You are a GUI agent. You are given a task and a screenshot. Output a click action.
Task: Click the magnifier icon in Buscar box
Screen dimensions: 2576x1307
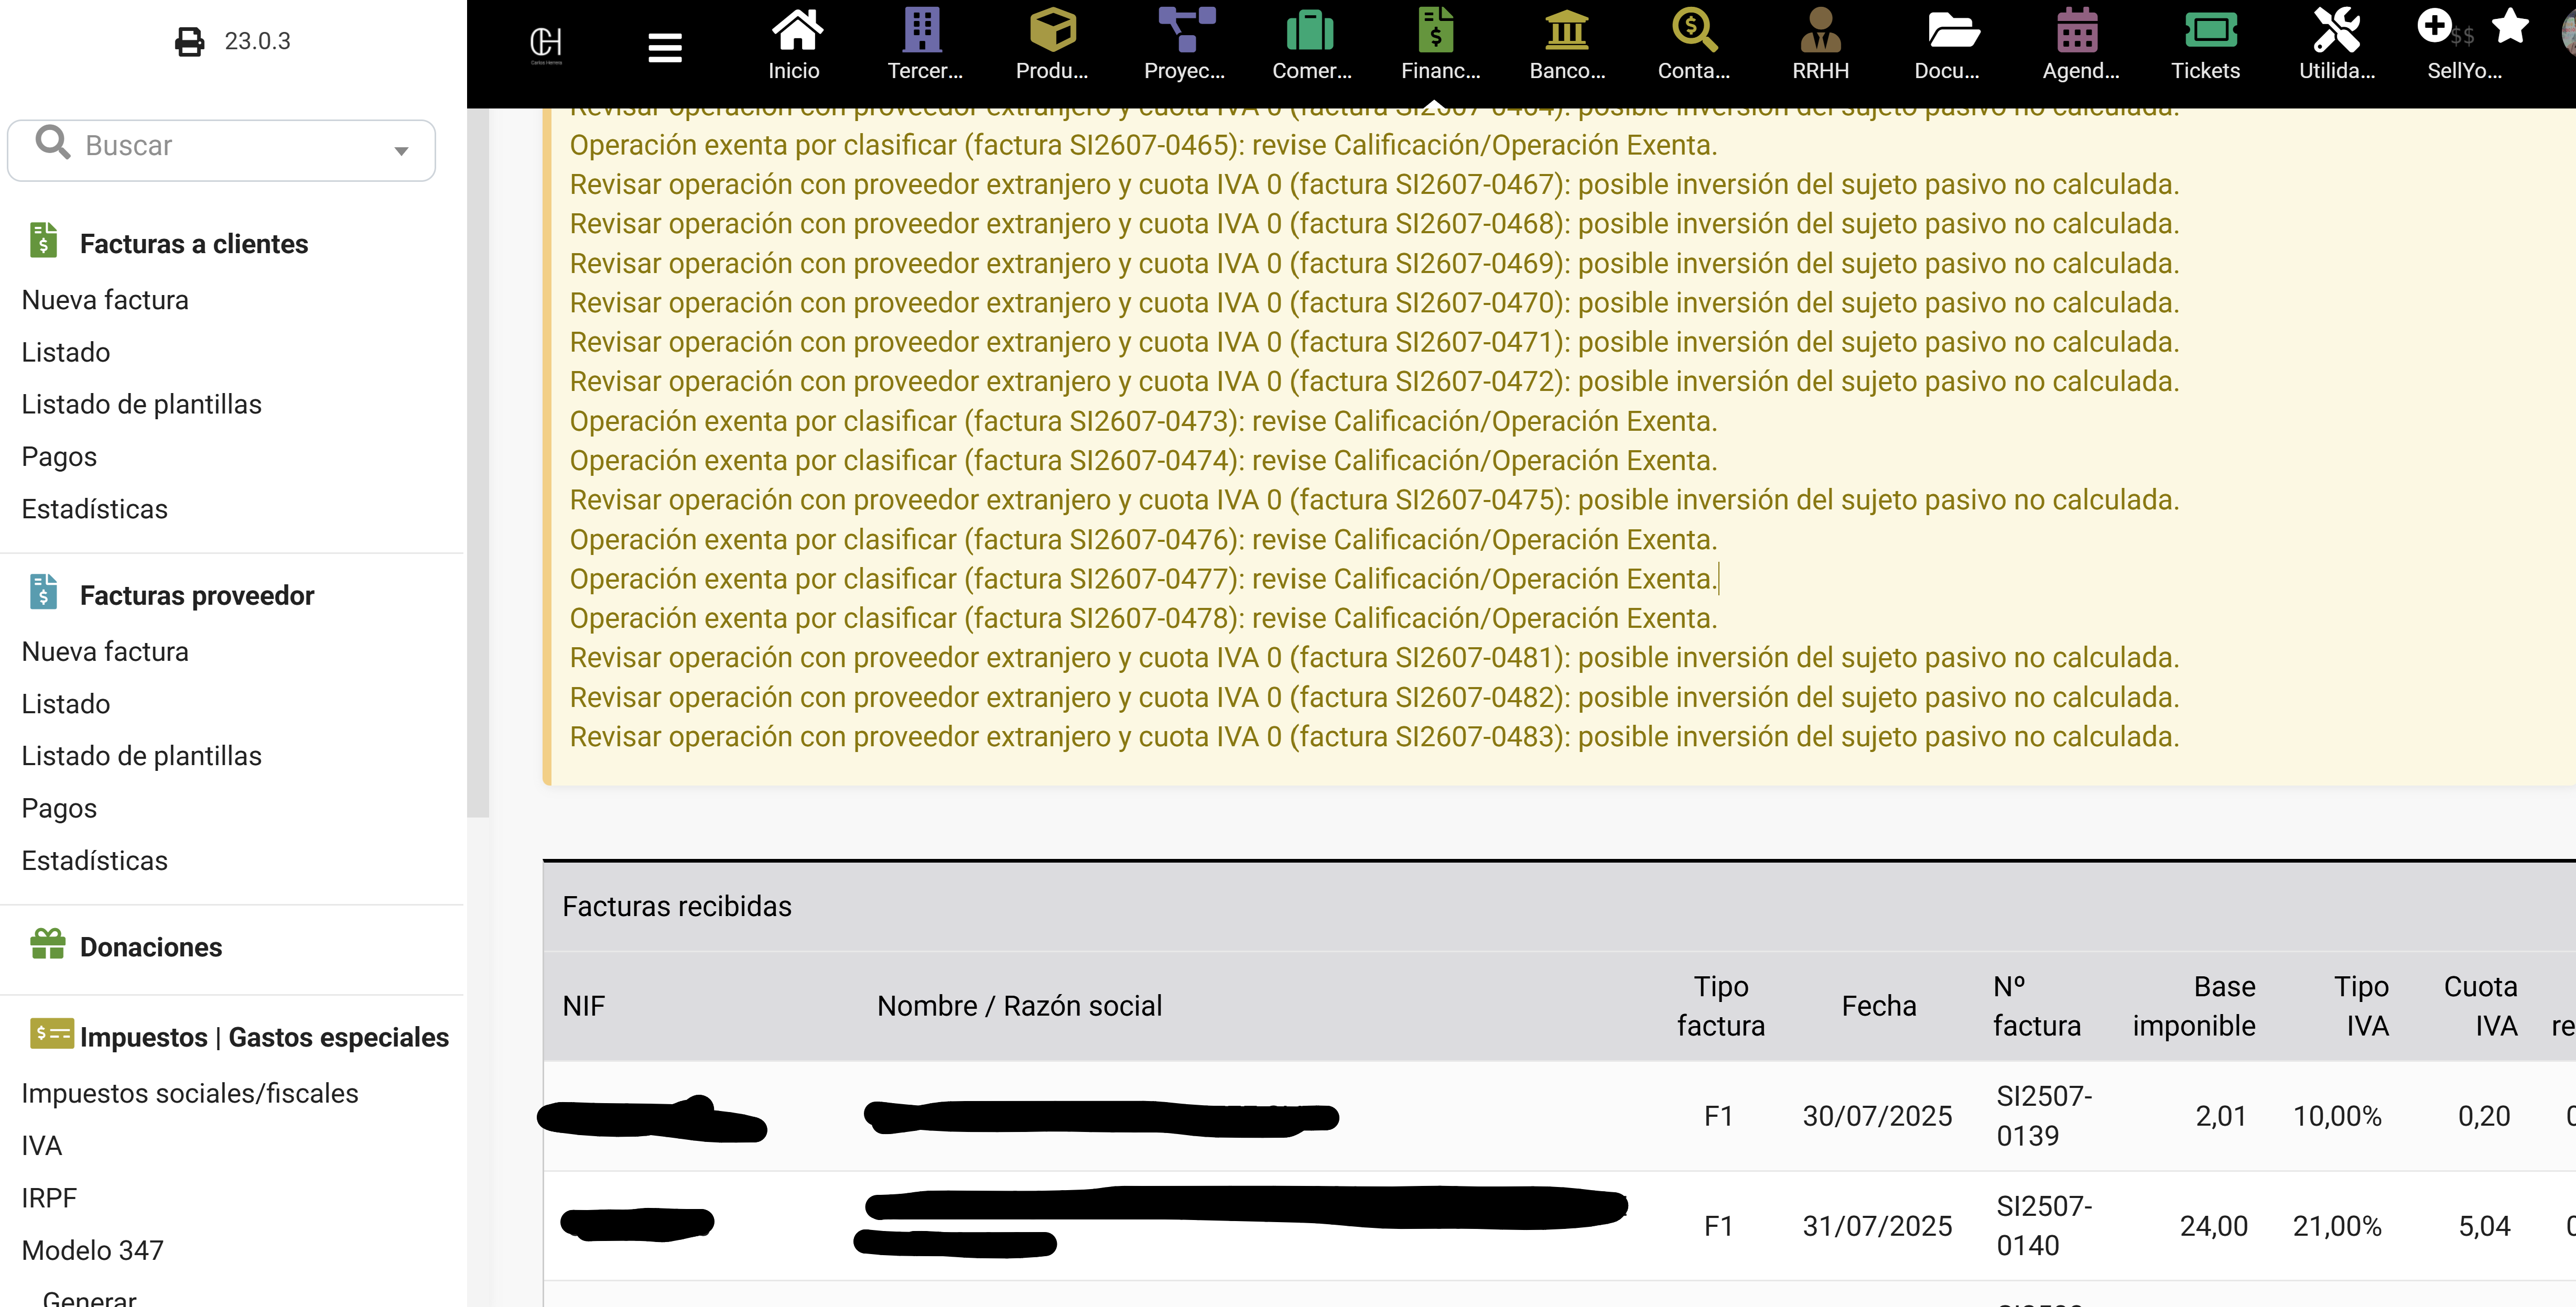point(52,142)
